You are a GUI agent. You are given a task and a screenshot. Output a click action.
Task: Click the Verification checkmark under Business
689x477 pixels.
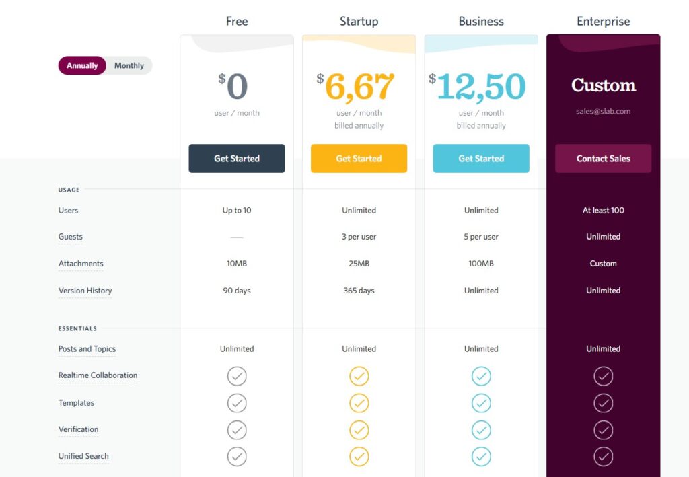coord(481,430)
